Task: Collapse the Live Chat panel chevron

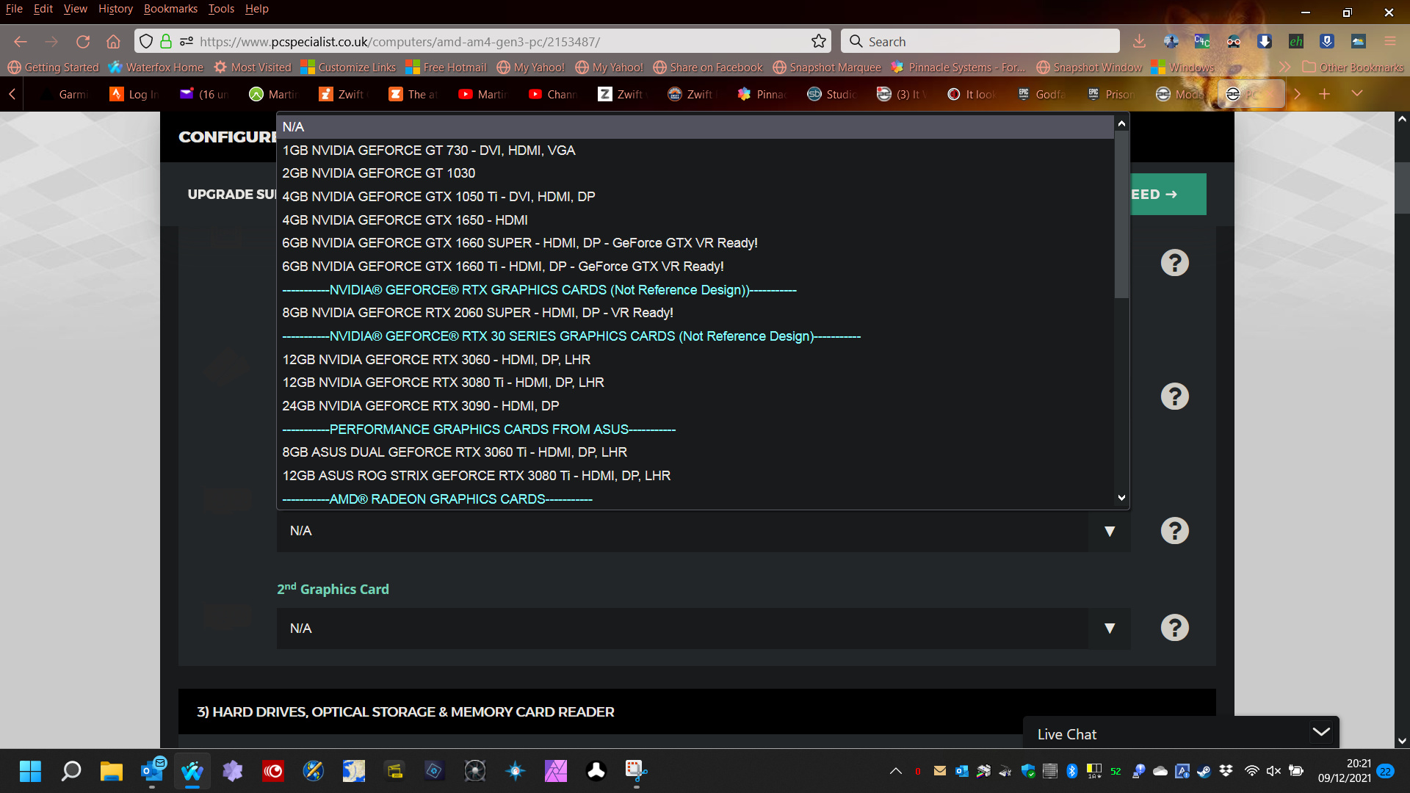Action: [1320, 732]
